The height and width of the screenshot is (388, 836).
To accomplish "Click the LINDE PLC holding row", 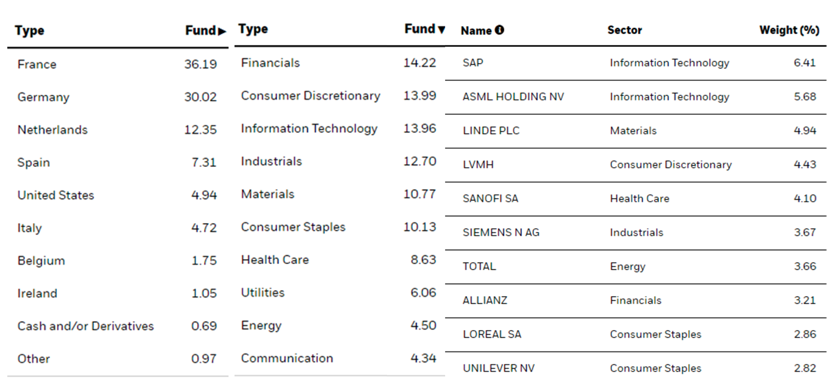I will click(491, 131).
